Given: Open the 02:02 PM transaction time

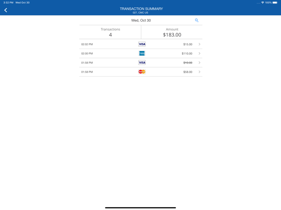Looking at the screenshot, I should coord(87,44).
